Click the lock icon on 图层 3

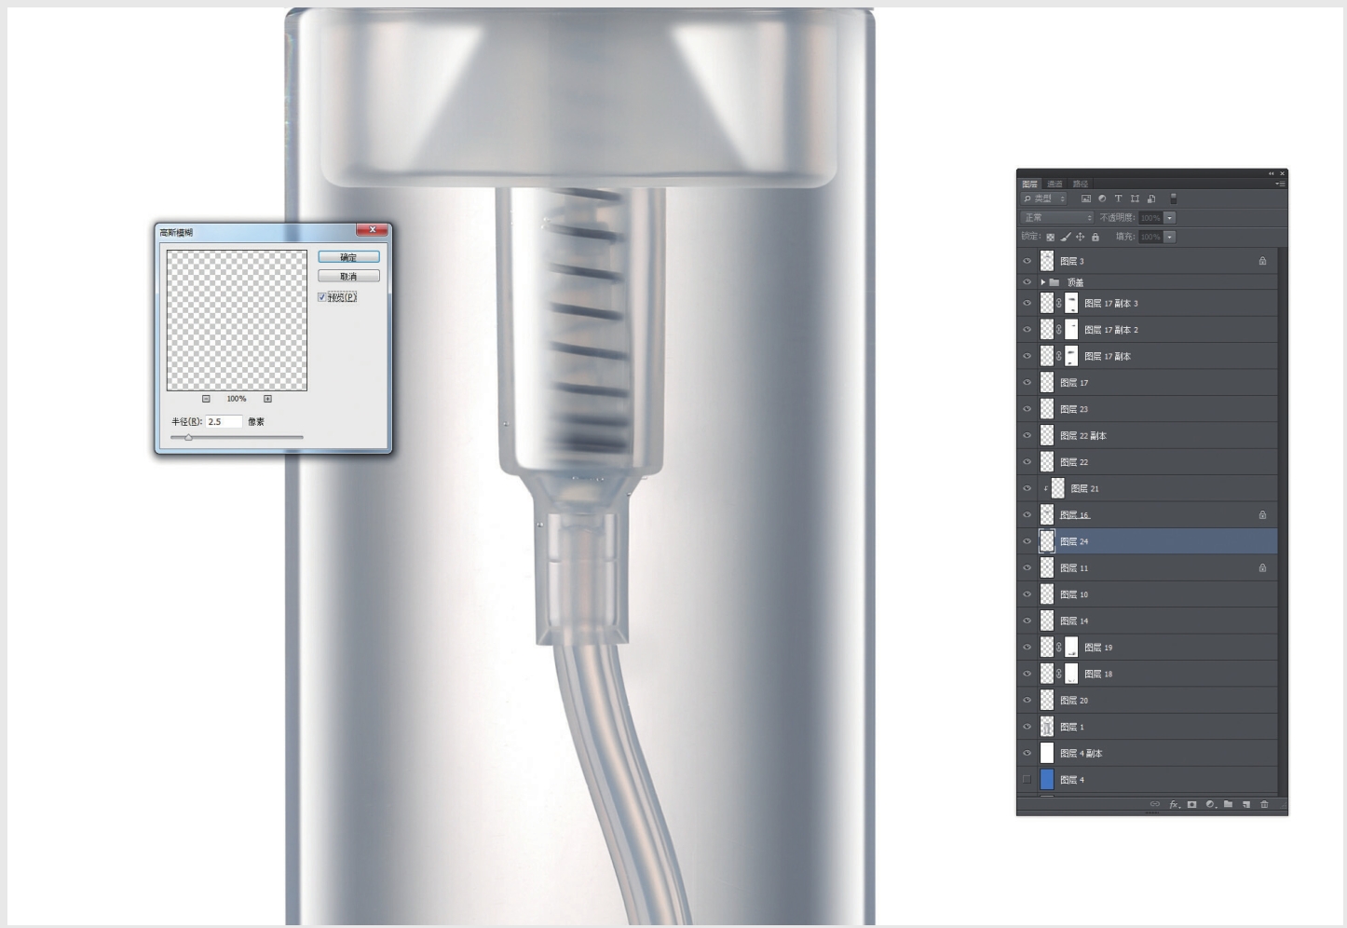coord(1262,261)
